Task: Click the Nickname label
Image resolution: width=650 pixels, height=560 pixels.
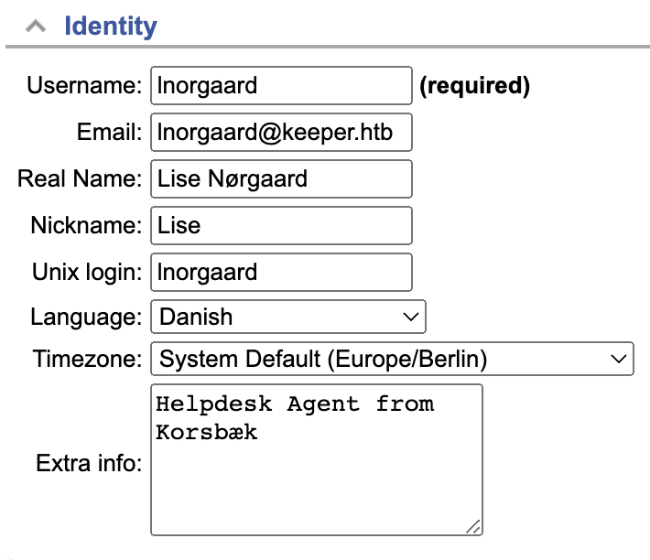Action: [87, 226]
